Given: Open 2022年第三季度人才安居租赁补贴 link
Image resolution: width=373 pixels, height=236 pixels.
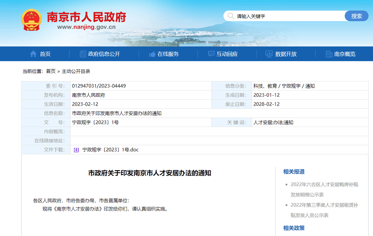Looking at the screenshot, I should tap(324, 205).
